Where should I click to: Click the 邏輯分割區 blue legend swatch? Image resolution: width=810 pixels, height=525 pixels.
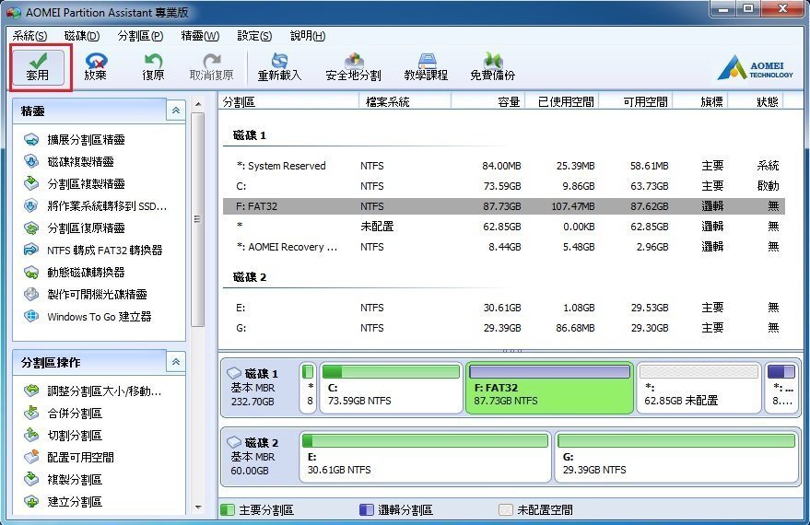click(x=366, y=510)
